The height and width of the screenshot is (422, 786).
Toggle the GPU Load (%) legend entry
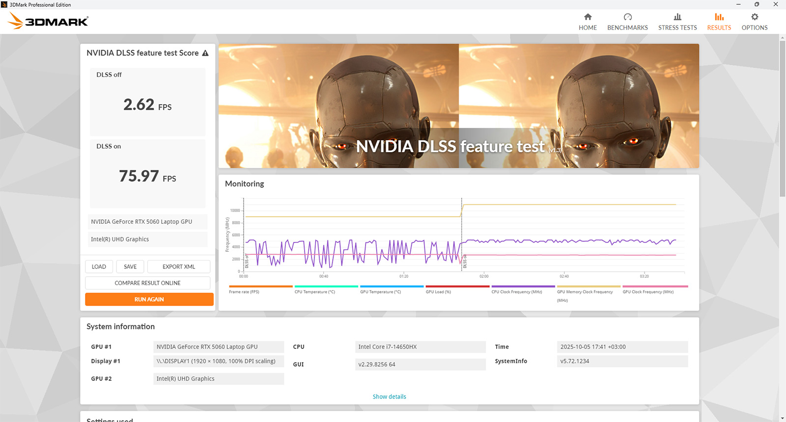[x=438, y=292]
